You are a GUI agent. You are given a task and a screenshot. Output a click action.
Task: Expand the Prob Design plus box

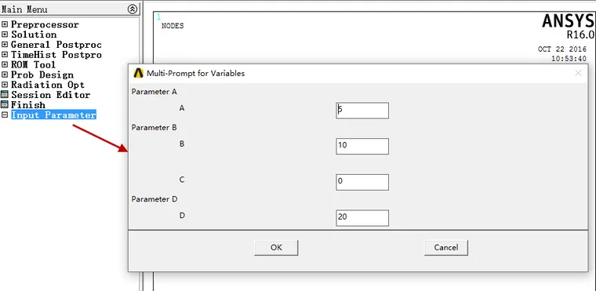click(x=5, y=75)
